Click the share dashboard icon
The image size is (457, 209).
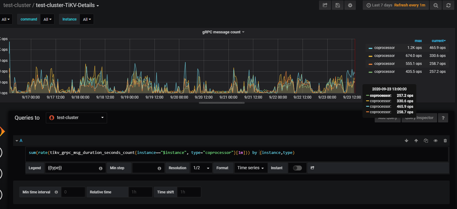325,5
